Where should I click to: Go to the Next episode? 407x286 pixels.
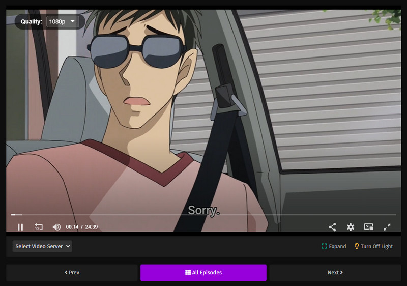point(335,272)
